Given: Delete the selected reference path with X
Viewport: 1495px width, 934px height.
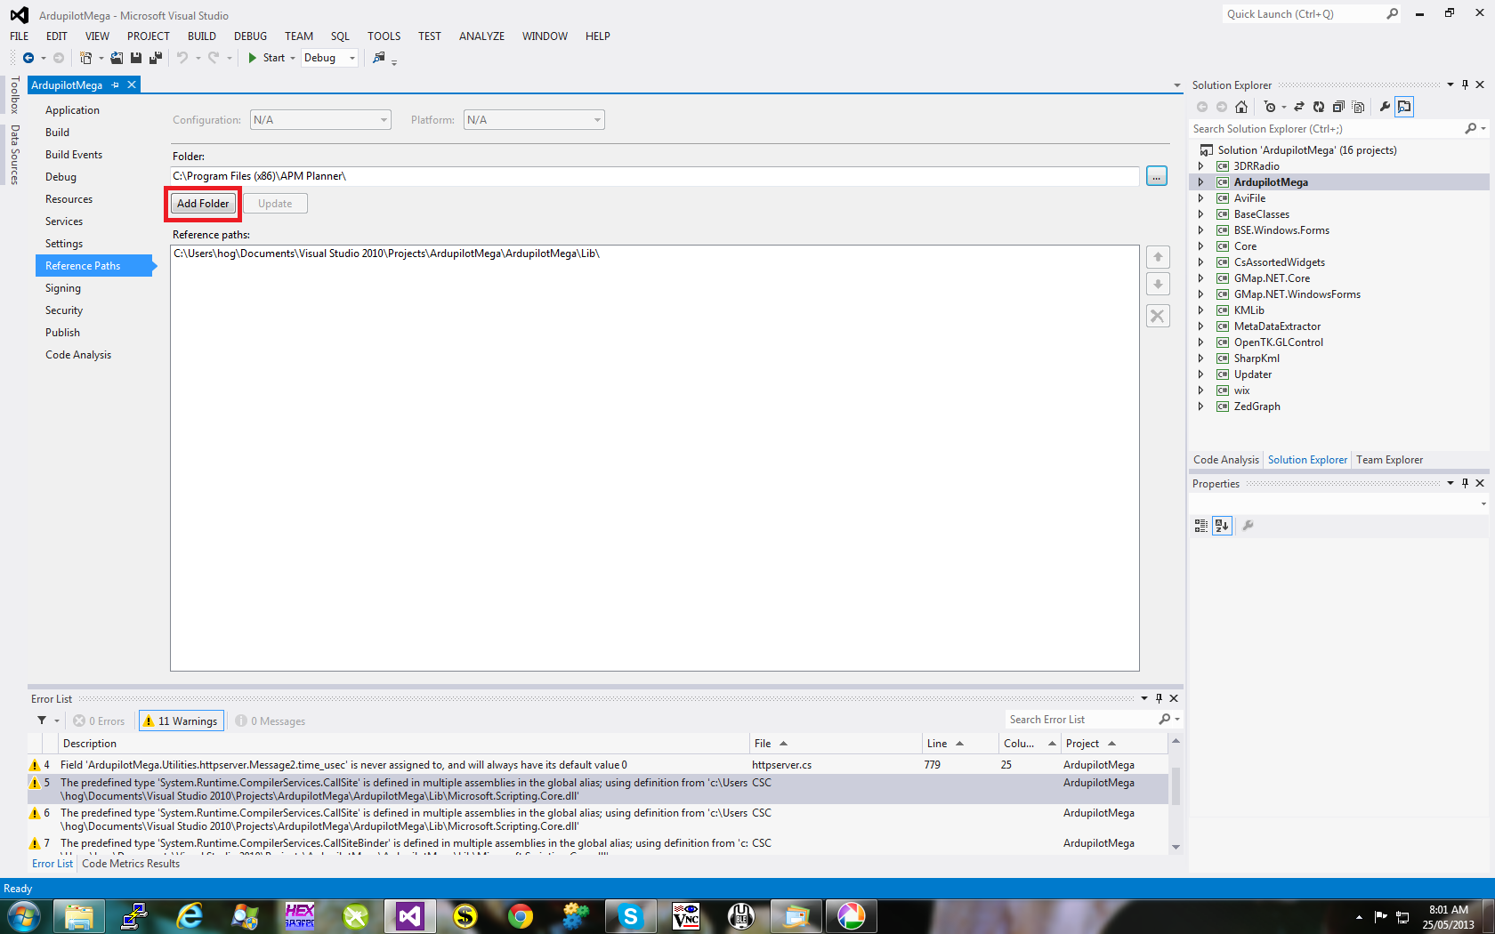Looking at the screenshot, I should [x=1158, y=316].
